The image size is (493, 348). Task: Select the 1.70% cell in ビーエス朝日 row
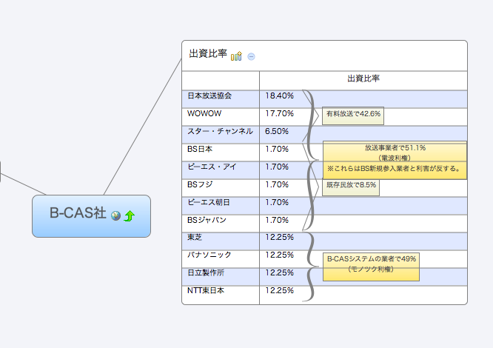coord(277,202)
